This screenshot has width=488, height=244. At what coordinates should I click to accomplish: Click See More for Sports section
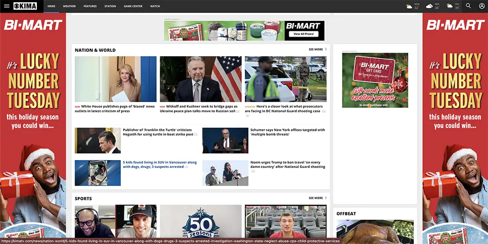[x=318, y=198]
